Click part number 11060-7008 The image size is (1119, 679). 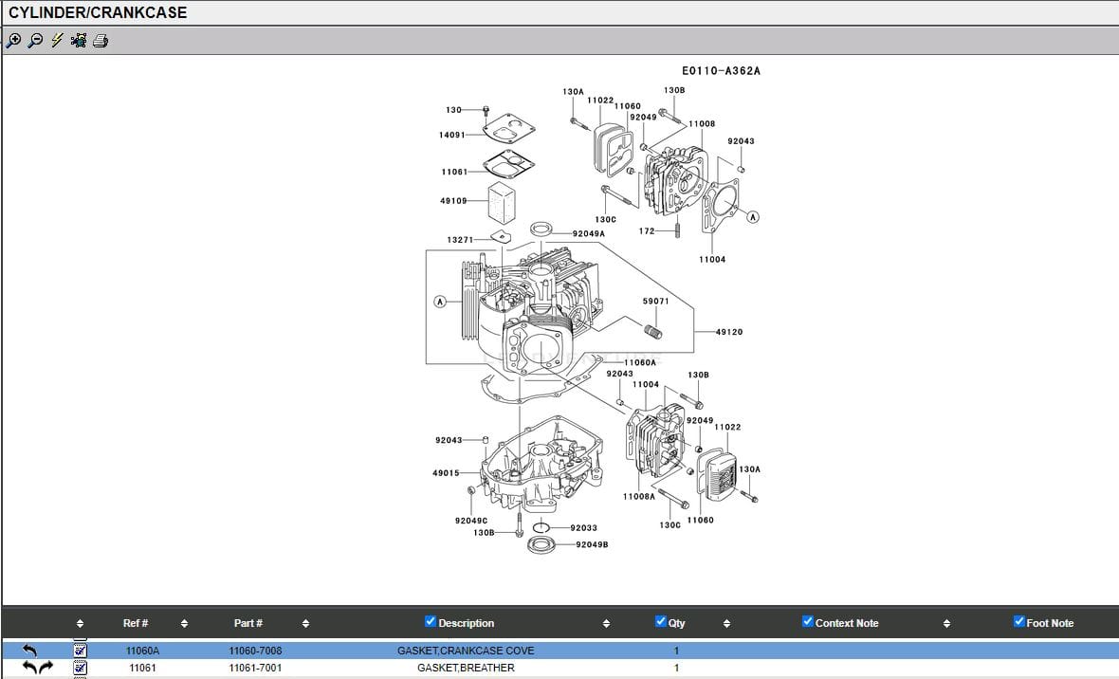(x=255, y=651)
